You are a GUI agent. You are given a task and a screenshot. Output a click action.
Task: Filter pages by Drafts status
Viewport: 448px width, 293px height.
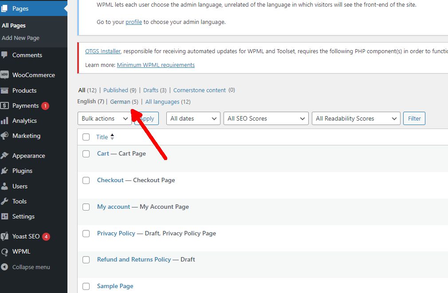tap(150, 90)
